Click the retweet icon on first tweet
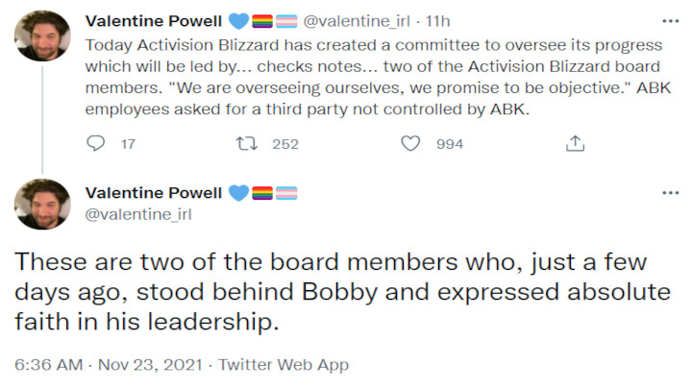The width and height of the screenshot is (692, 389). 245,144
